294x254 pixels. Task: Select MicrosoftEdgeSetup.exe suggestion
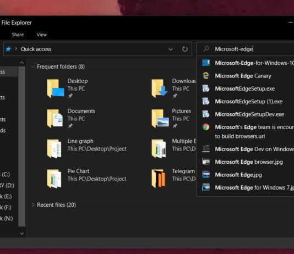(x=246, y=89)
